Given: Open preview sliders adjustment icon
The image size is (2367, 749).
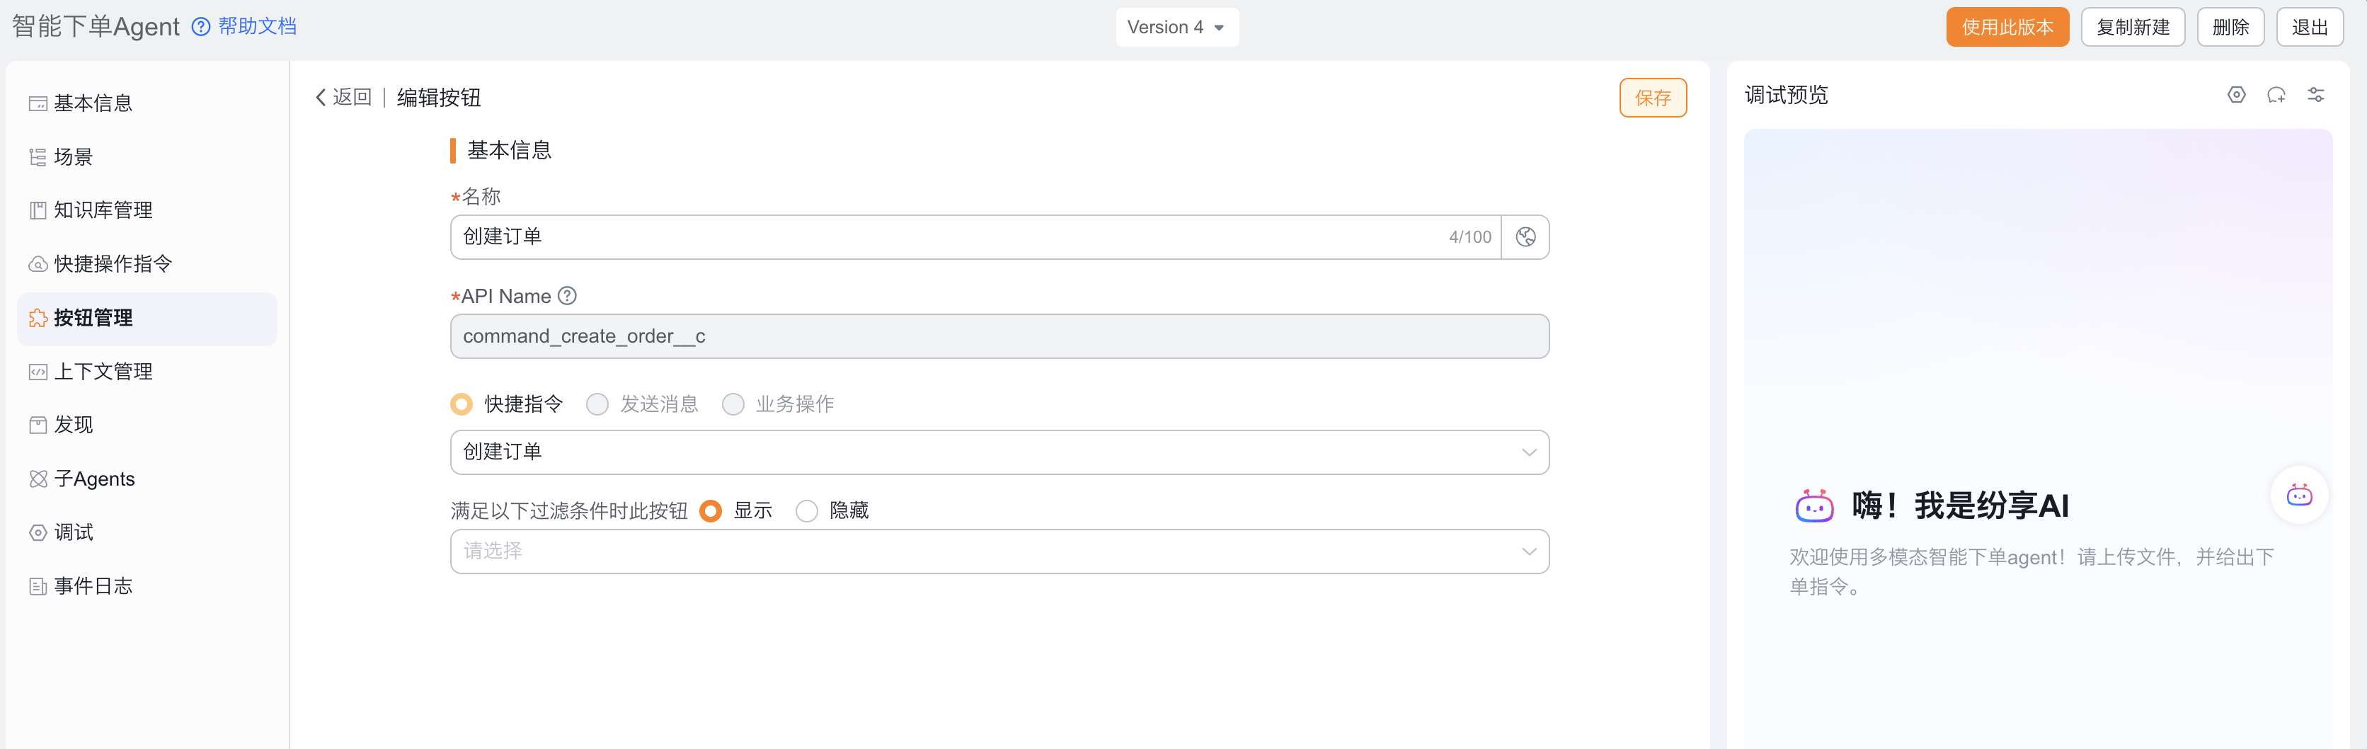Looking at the screenshot, I should pyautogui.click(x=2315, y=95).
